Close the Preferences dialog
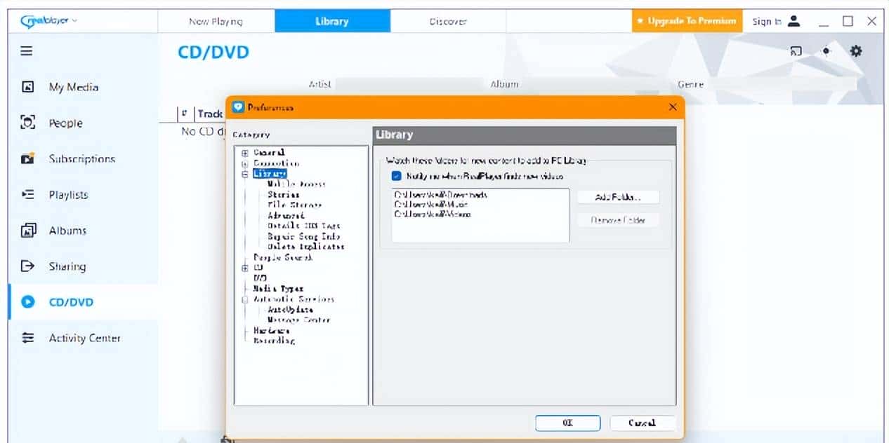The width and height of the screenshot is (889, 443). pos(673,107)
